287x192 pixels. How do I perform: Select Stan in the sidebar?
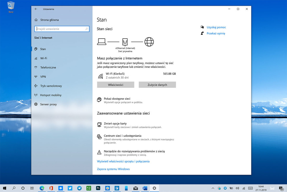tap(62, 49)
